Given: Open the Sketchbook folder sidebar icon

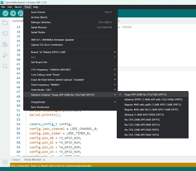Looking at the screenshot, I should 5,23.
